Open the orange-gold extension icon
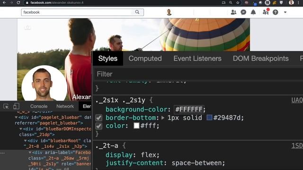Screen dimensions: 303x170 point(275,3)
